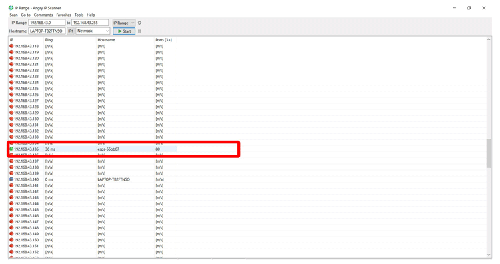This screenshot has height=264, width=500.
Task: Click LAPTOP-TB2FTN5O hostname in results list
Action: coord(114,179)
